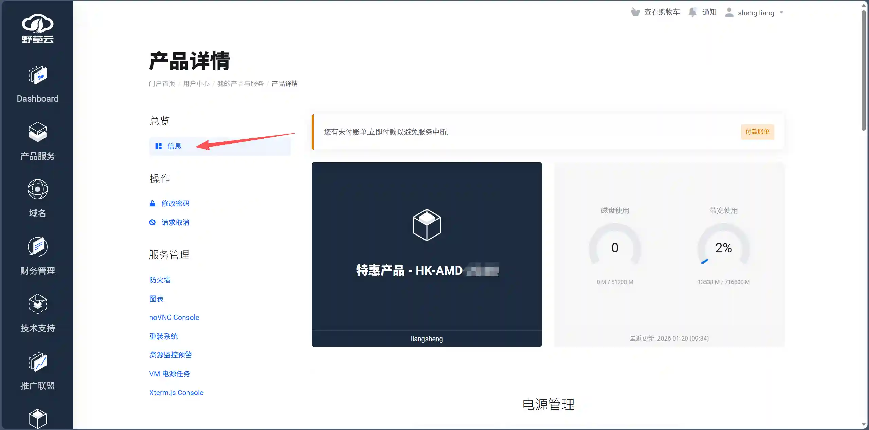Click the 用户中心 breadcrumb
The height and width of the screenshot is (430, 869).
click(196, 84)
